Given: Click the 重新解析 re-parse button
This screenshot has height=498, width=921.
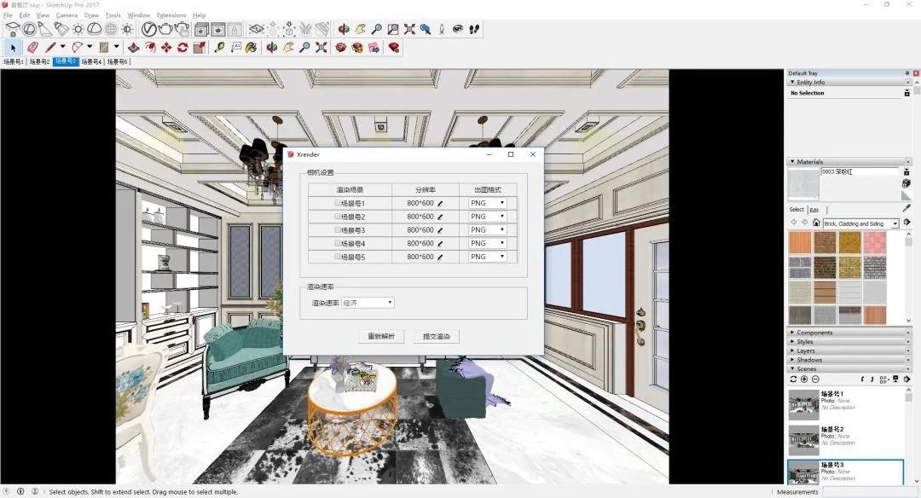Looking at the screenshot, I should click(380, 336).
